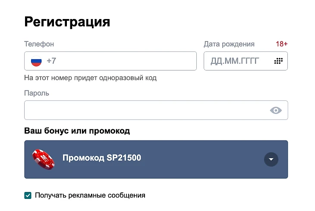Expand the promo code dropdown arrow

pyautogui.click(x=271, y=159)
